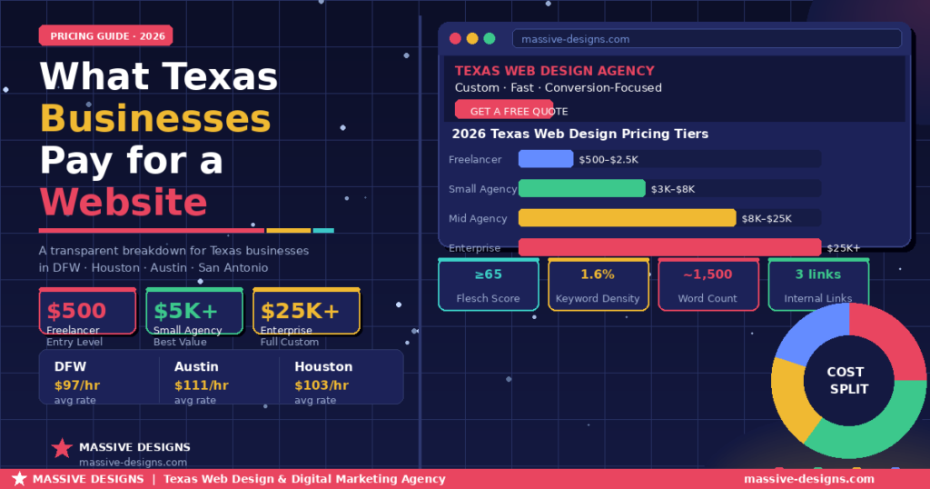930x489 pixels.
Task: Click the COST SPLIT donut center label
Action: pyautogui.click(x=848, y=381)
